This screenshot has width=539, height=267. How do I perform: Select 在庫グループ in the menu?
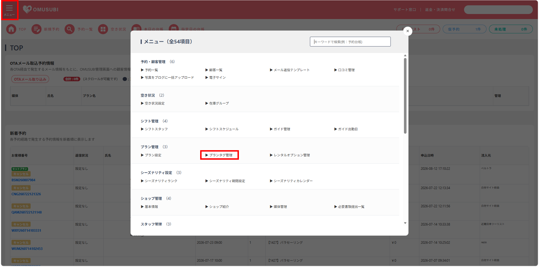pos(217,103)
